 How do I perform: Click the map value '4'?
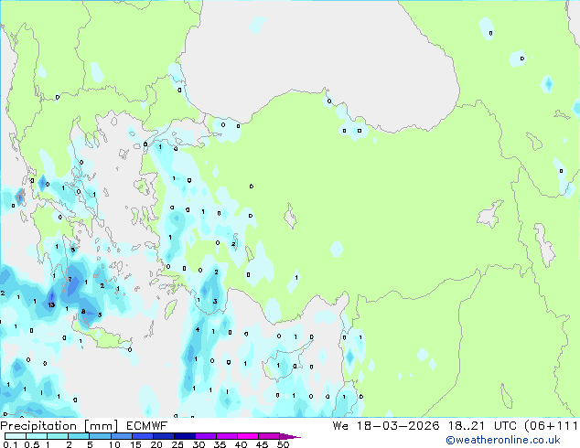point(198,329)
